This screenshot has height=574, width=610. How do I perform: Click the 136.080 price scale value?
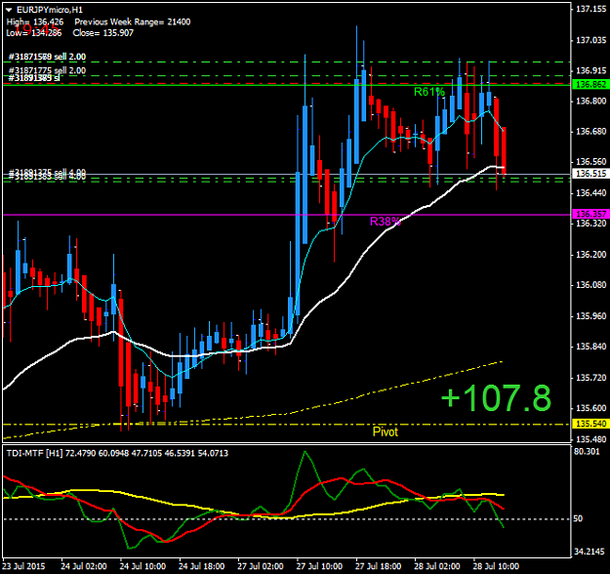coord(590,285)
